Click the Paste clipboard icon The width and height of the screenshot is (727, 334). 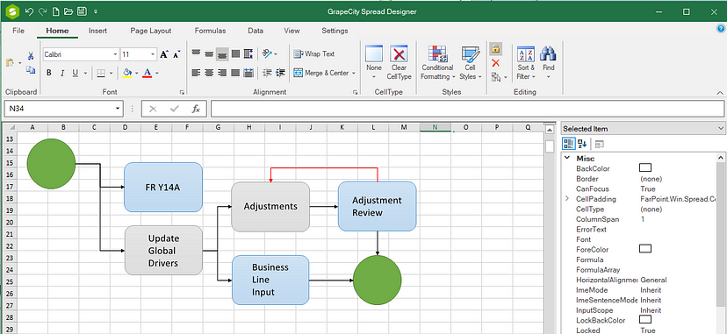coord(11,62)
